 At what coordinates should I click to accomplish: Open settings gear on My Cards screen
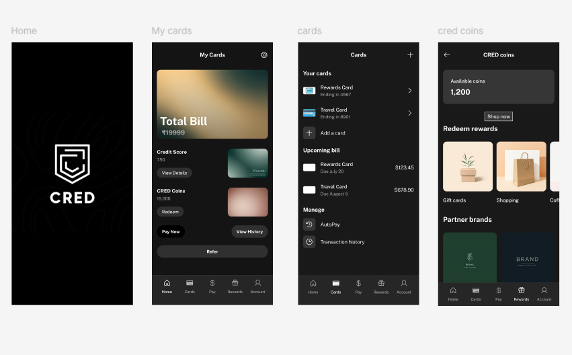click(x=264, y=55)
